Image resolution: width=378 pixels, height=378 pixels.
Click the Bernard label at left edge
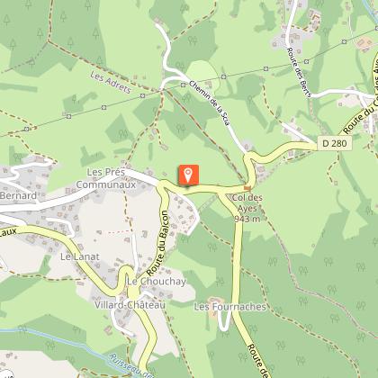pyautogui.click(x=18, y=195)
